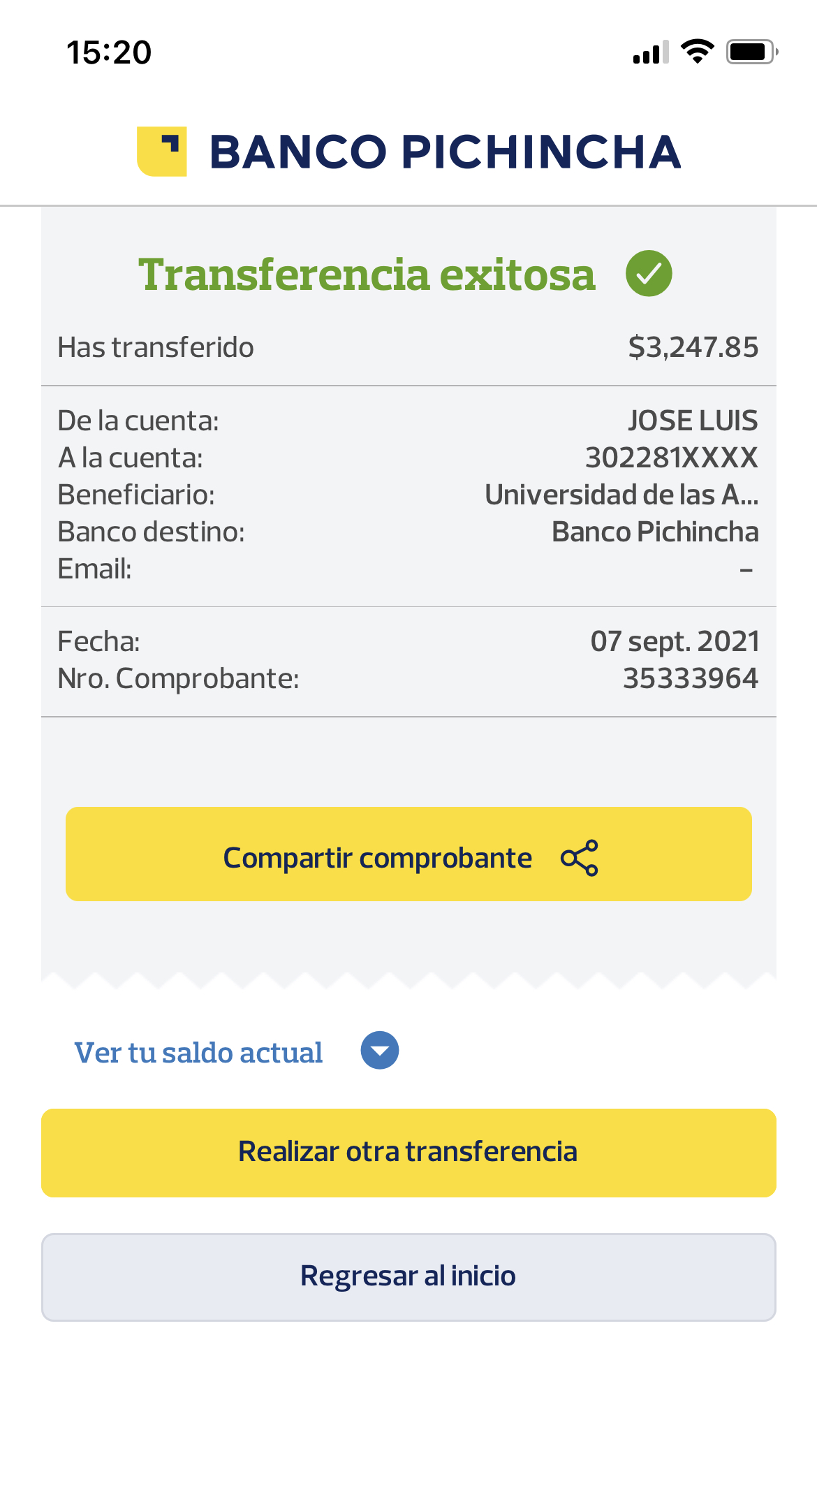Tap the BANCO PICHINCHA header title
The width and height of the screenshot is (817, 1495).
click(x=445, y=152)
